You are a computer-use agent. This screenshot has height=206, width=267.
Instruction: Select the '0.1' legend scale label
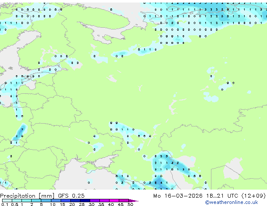pos(5,204)
